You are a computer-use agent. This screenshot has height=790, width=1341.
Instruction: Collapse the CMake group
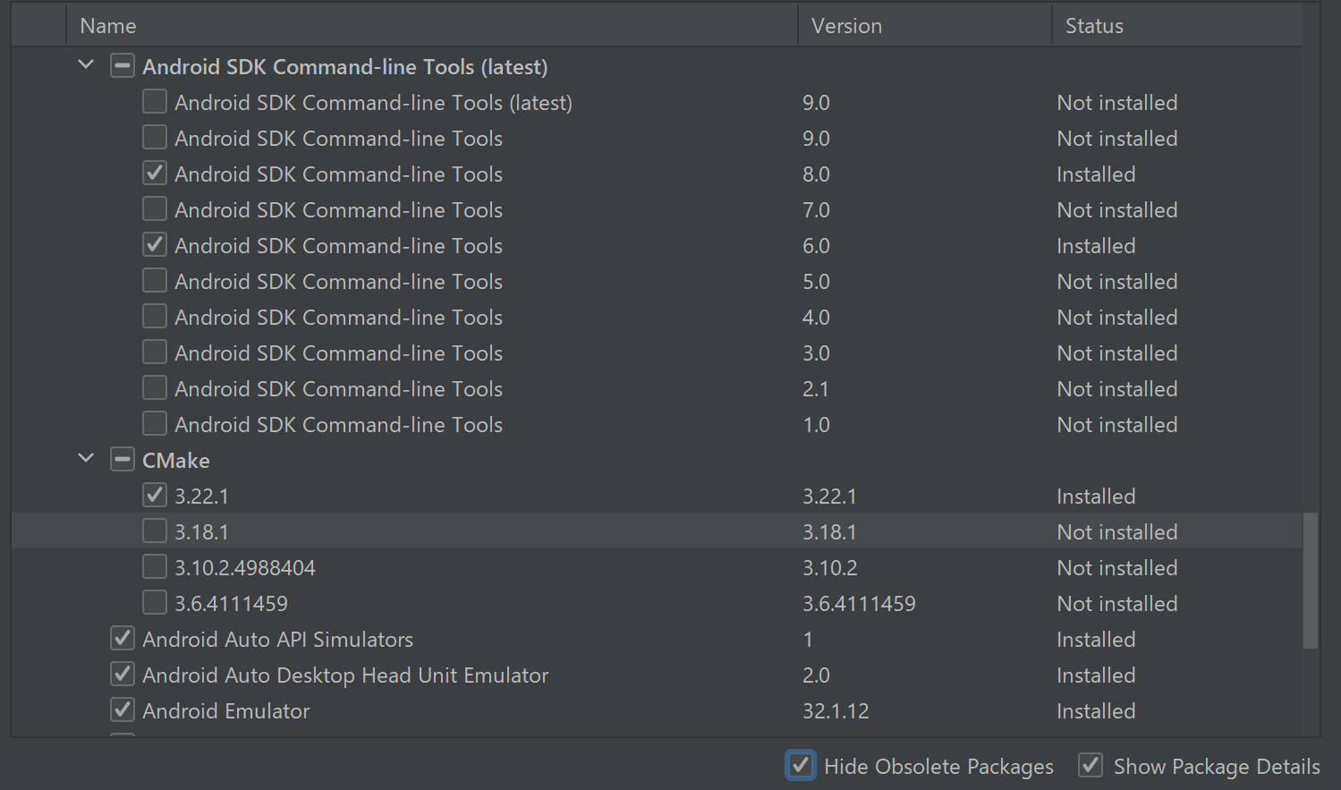coord(86,459)
